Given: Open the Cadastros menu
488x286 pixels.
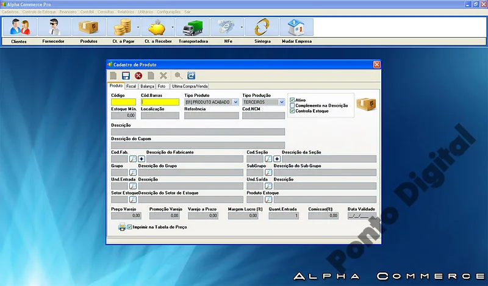Looking at the screenshot, I should click(10, 12).
